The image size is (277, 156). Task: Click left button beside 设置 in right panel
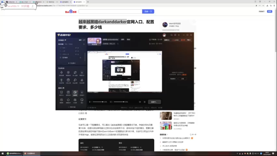(173, 79)
